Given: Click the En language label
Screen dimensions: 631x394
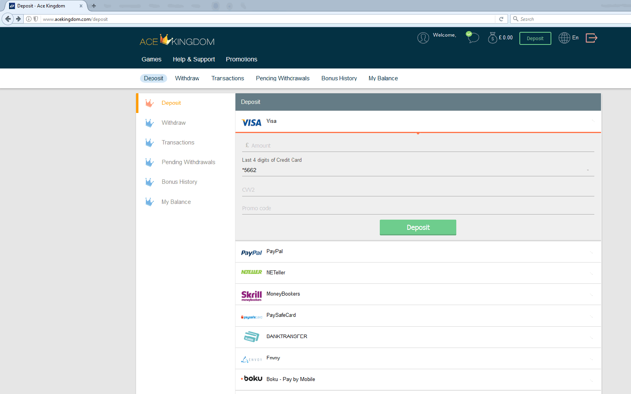Looking at the screenshot, I should coord(575,38).
